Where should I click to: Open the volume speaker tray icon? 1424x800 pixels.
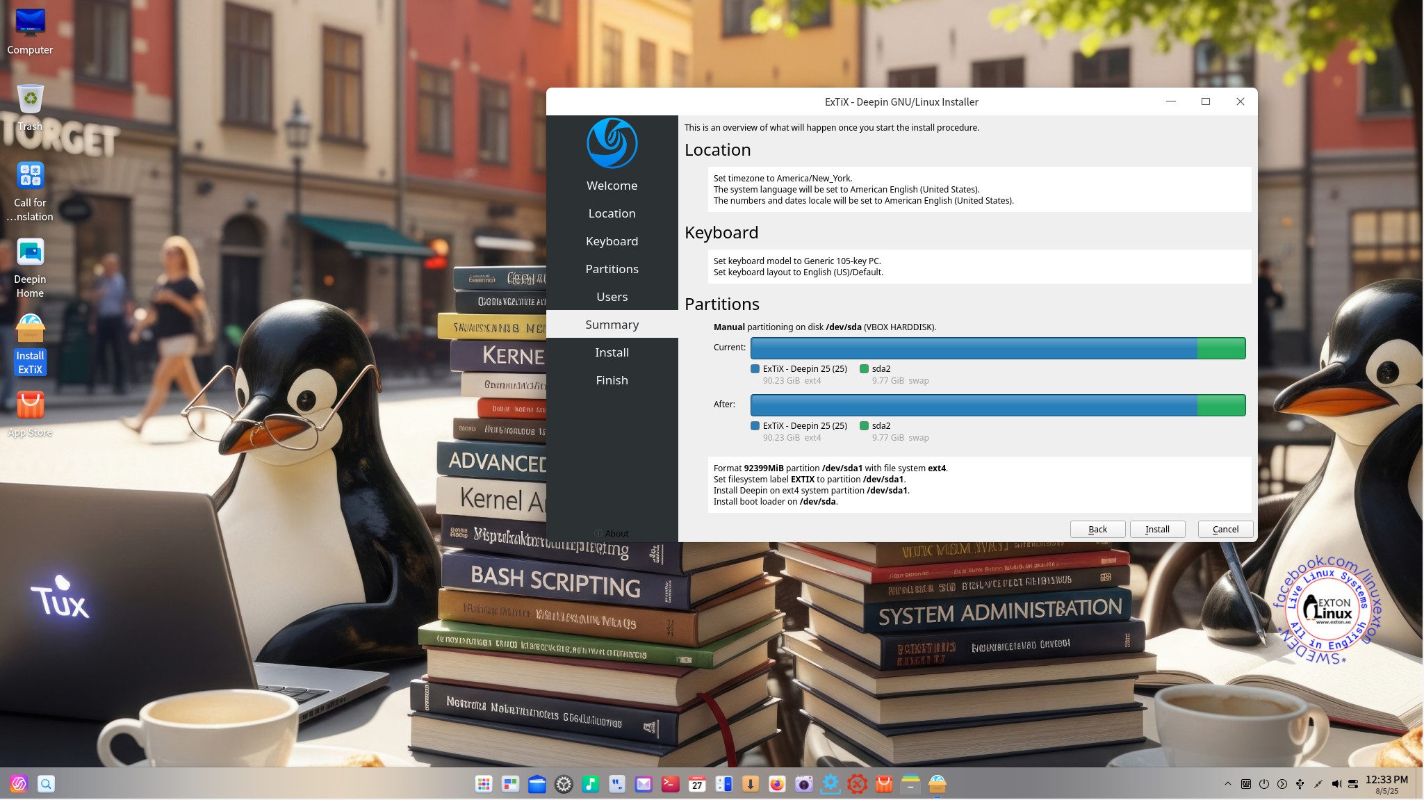1336,784
